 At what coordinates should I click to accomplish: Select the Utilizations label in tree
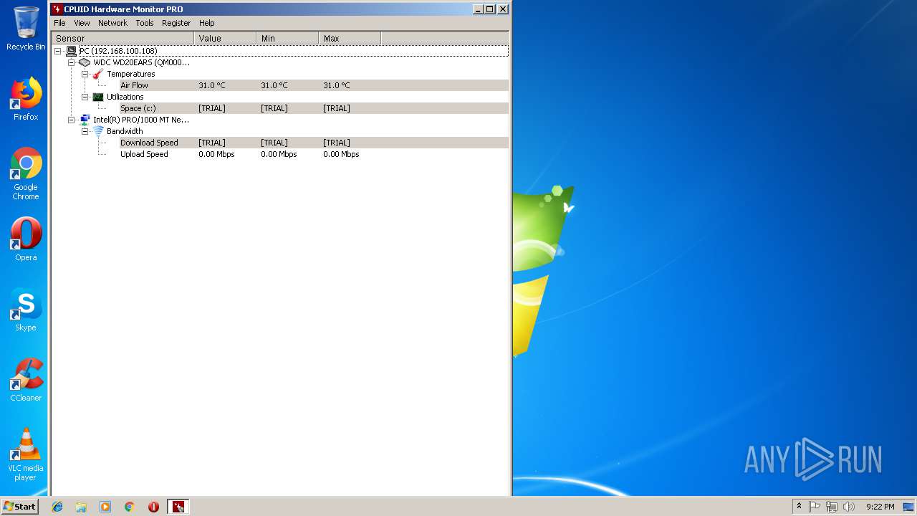pos(125,97)
